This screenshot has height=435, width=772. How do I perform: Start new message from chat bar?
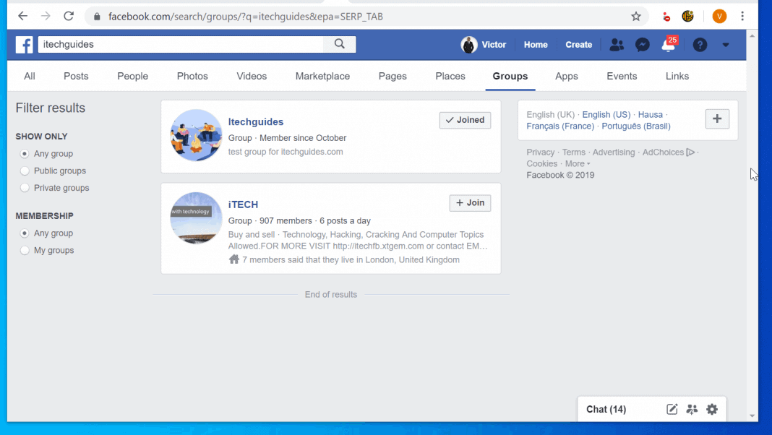672,410
